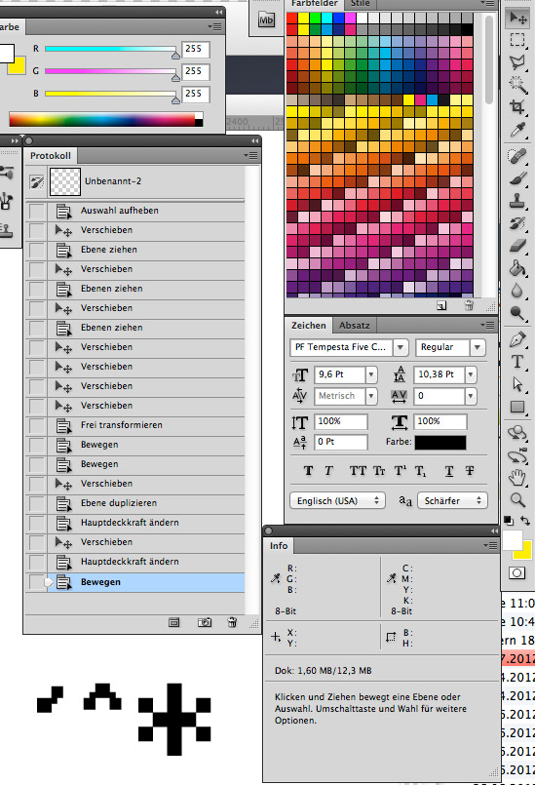Select the Polygonal Lasso tool
Image resolution: width=535 pixels, height=785 pixels.
(517, 62)
